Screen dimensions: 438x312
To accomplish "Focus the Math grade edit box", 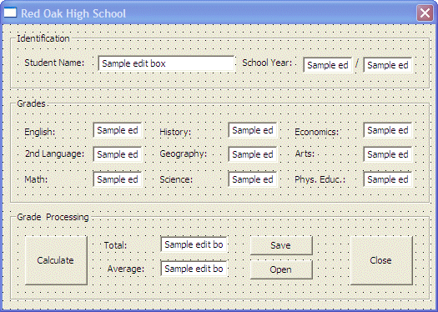I will [x=118, y=179].
